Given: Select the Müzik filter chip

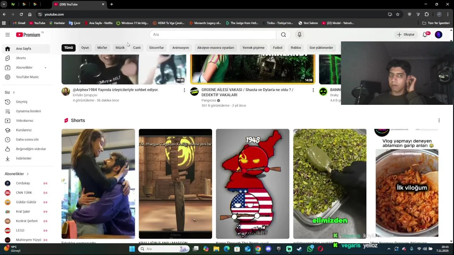Looking at the screenshot, I should 120,47.
